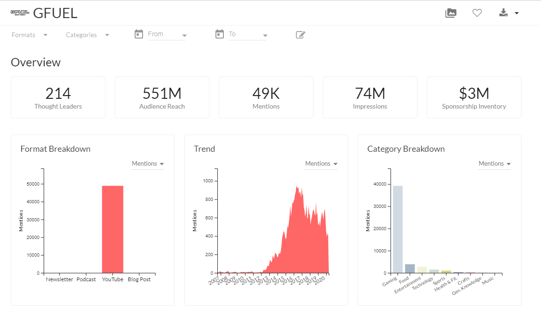
Task: Open the image gallery icon
Action: tap(450, 13)
